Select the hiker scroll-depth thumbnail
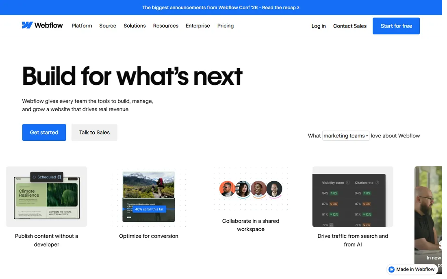Screen dimensions: 447x279 [148, 197]
